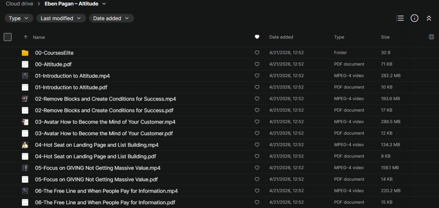Open the Type filter dropdown
Screen dimensions: 439x208
coord(19,18)
